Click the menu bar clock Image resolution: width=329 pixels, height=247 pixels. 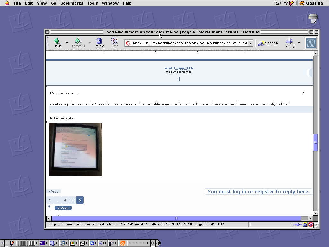[281, 3]
